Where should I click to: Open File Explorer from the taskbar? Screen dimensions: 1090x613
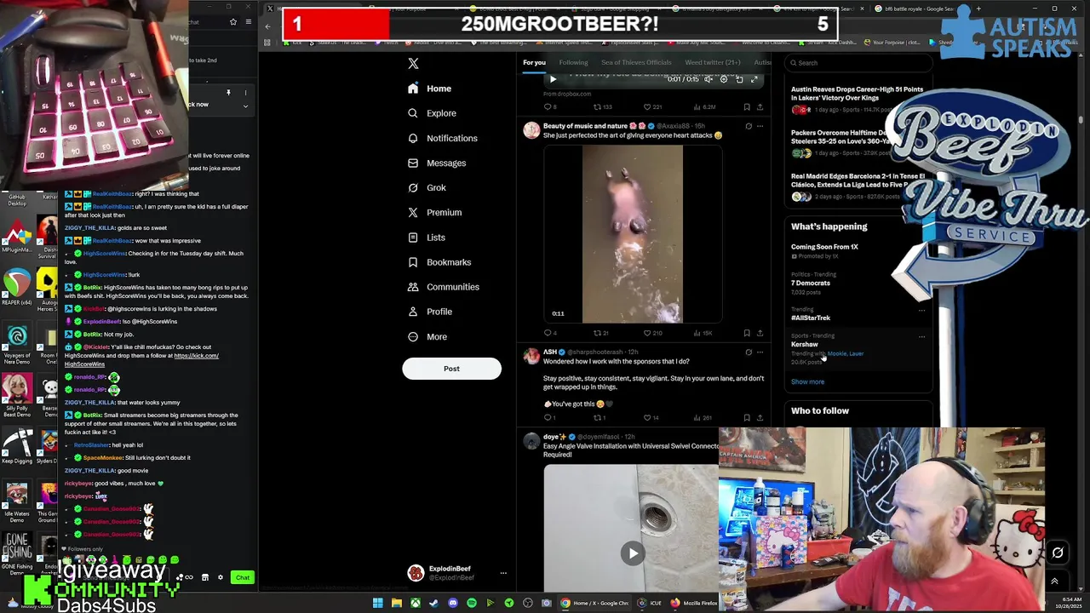click(396, 603)
